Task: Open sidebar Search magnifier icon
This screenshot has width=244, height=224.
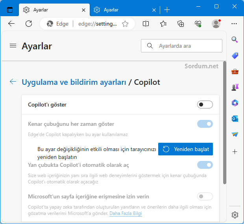Action: (235, 39)
